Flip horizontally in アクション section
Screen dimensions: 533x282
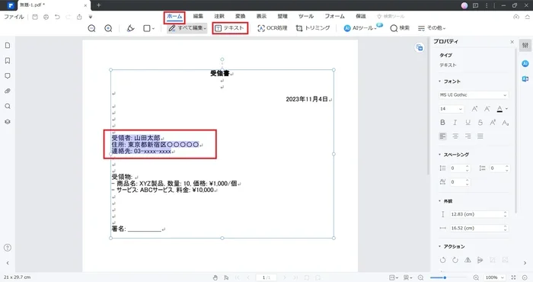pyautogui.click(x=468, y=260)
